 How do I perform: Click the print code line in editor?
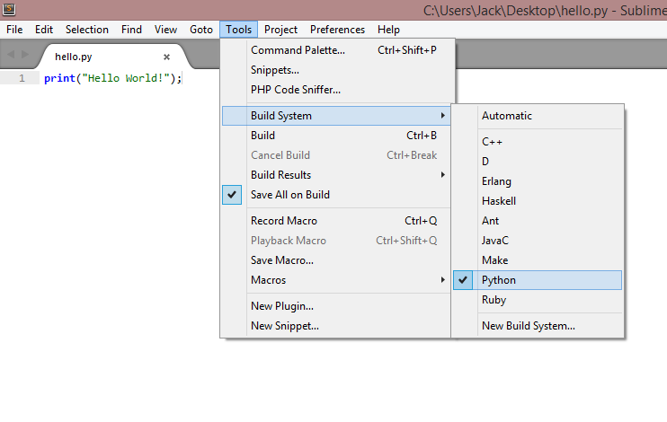coord(112,78)
